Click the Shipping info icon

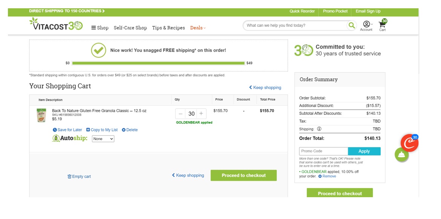(319, 129)
